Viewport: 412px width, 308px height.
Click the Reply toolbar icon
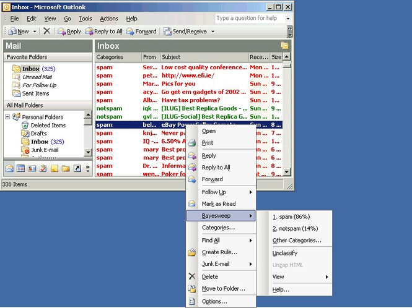[62, 32]
